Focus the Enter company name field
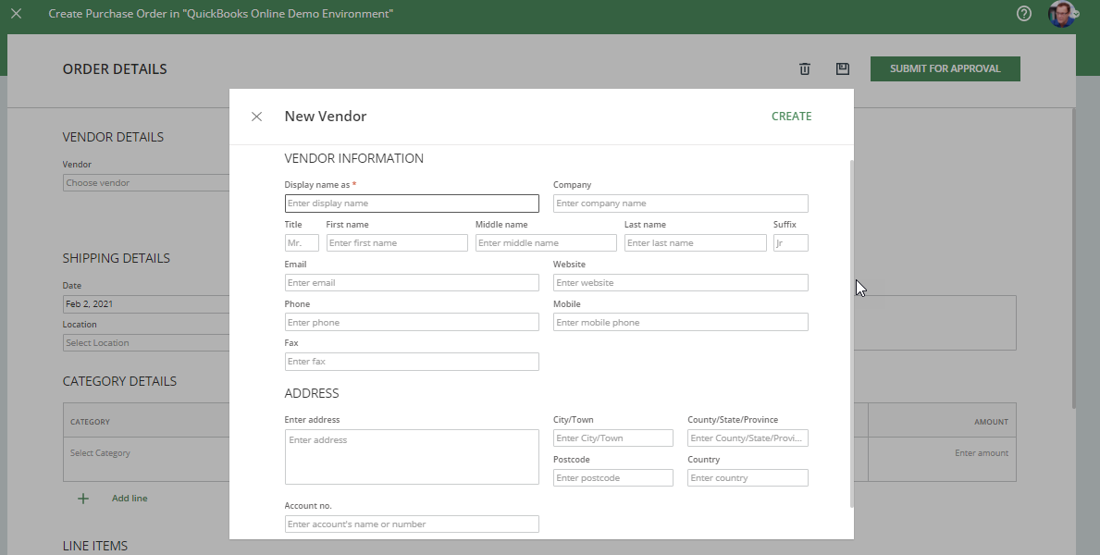 tap(680, 203)
